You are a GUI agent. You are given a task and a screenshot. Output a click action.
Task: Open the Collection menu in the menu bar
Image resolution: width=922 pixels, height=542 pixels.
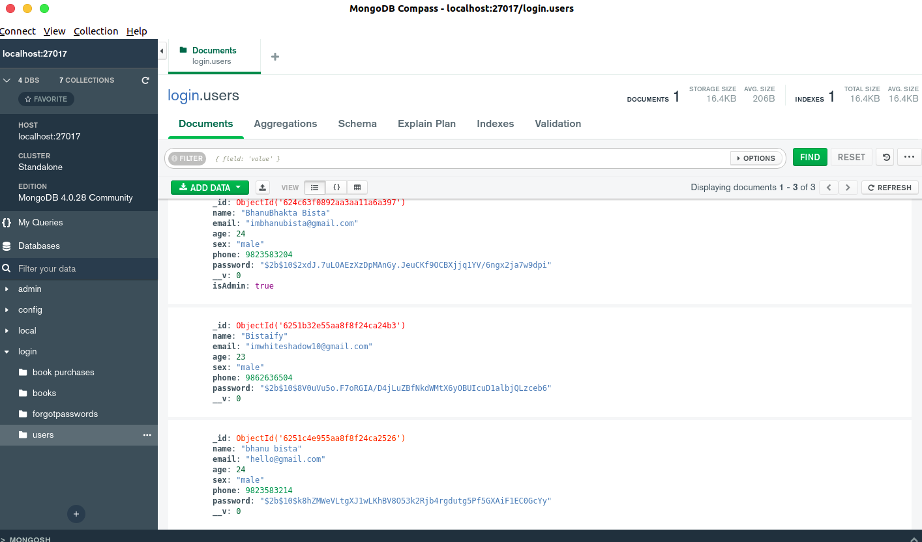point(96,31)
